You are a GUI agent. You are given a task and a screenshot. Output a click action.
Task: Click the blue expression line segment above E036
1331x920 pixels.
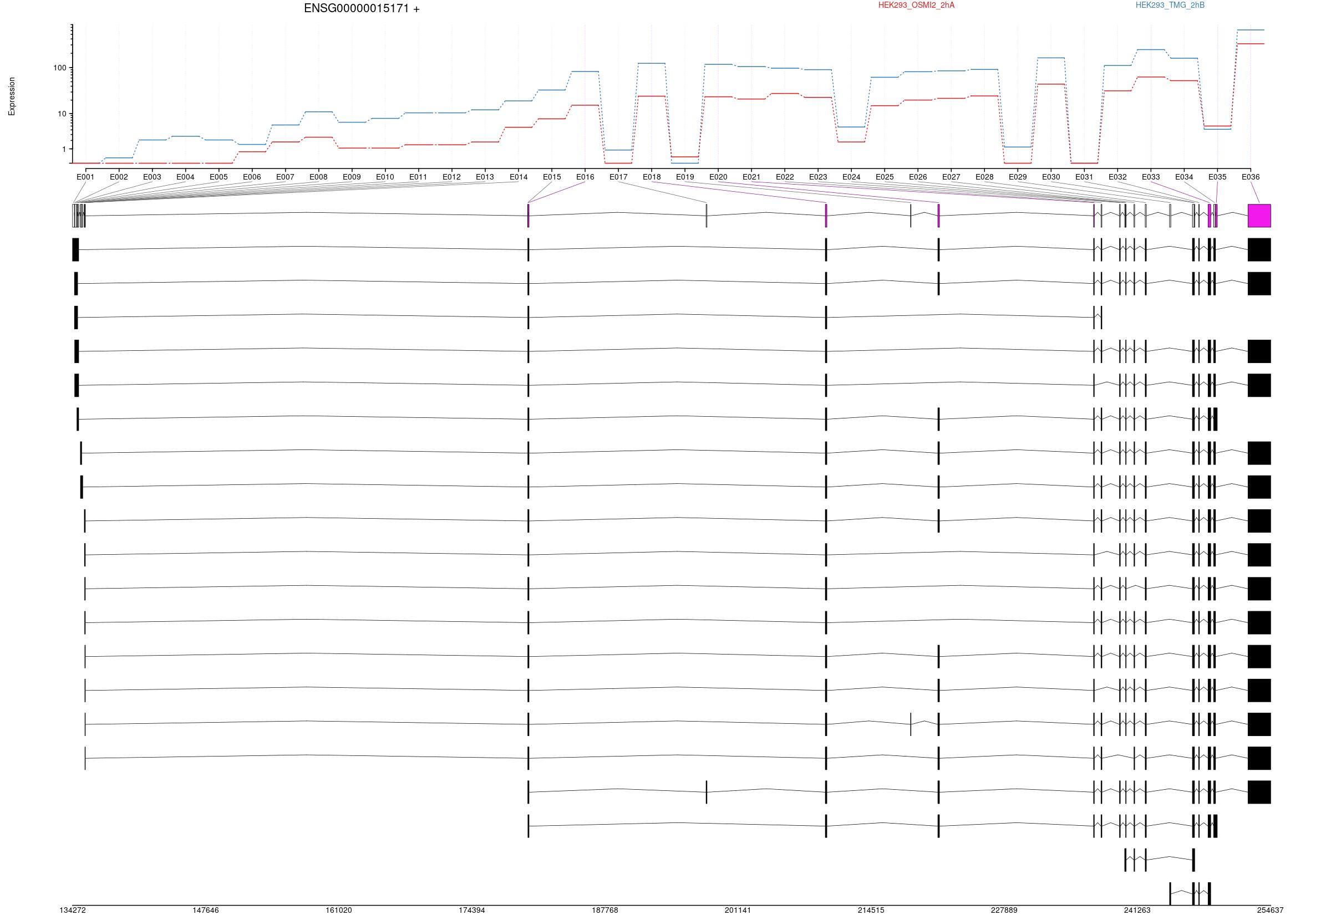1251,30
